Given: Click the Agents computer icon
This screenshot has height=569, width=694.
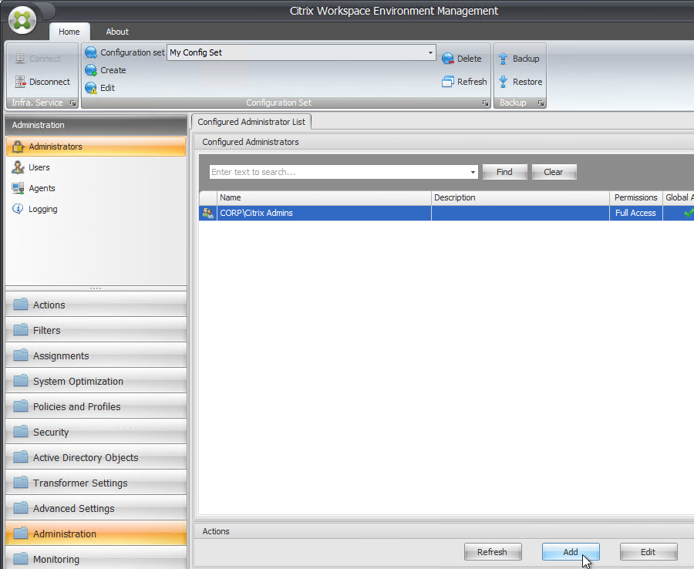Looking at the screenshot, I should tap(19, 188).
